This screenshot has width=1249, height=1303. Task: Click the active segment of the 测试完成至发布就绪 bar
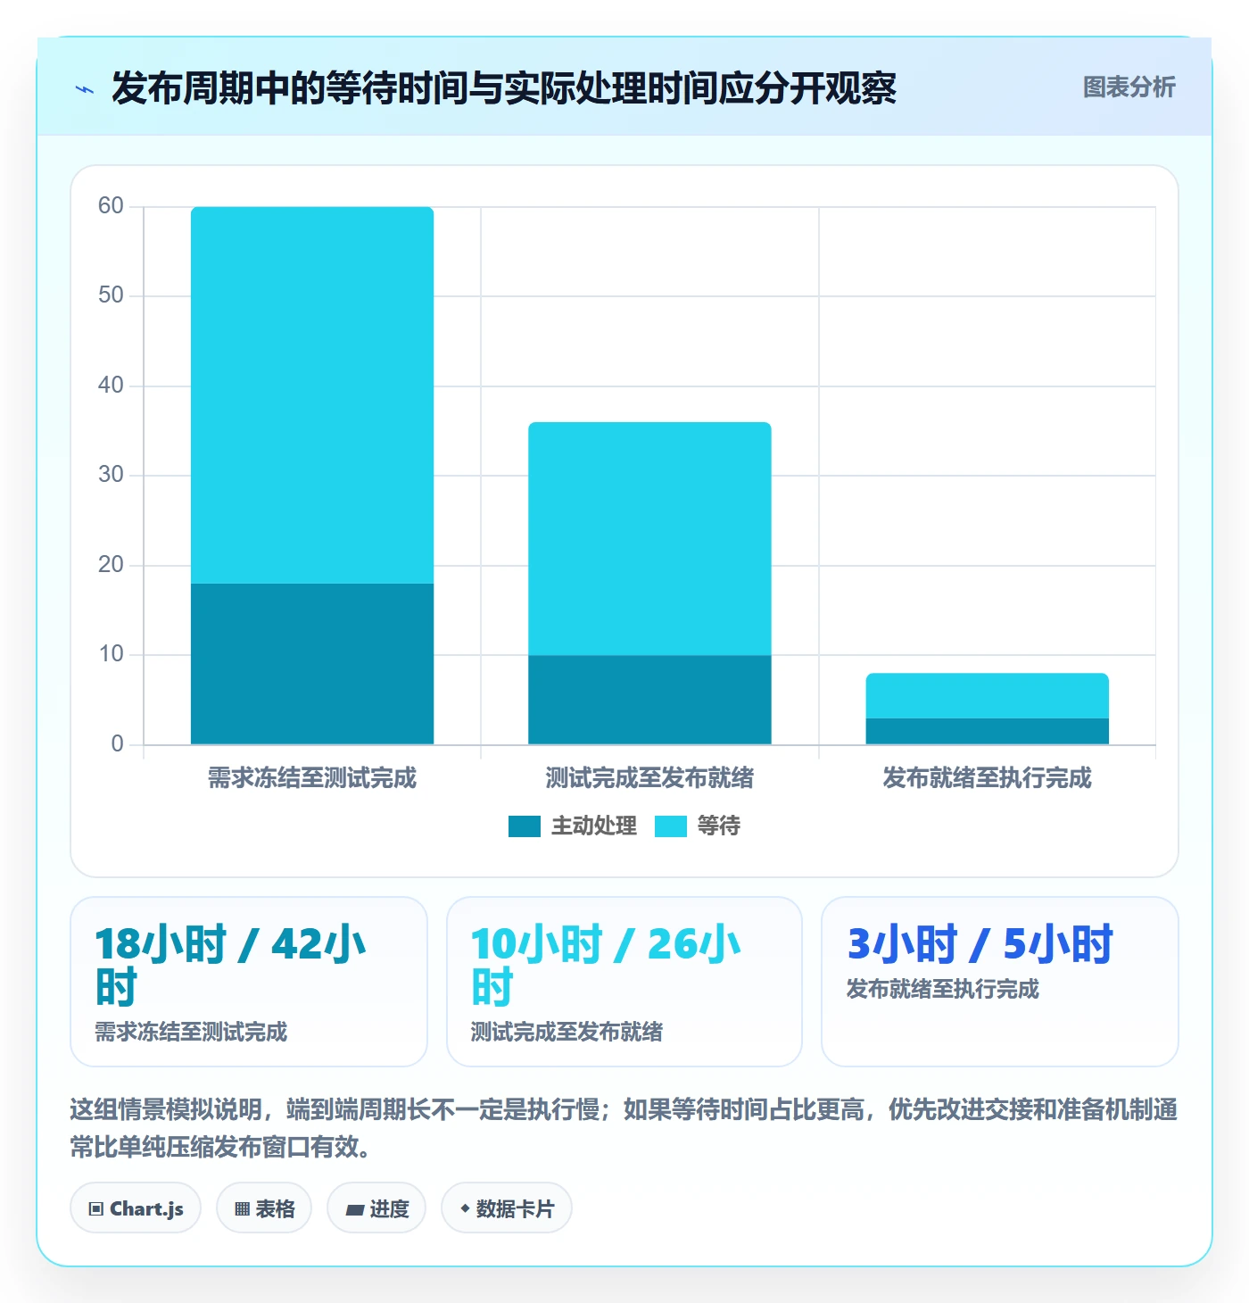coord(649,700)
